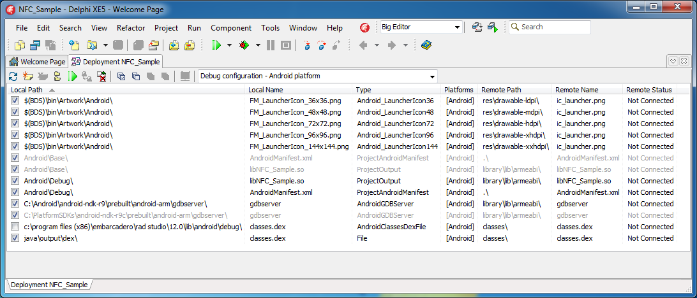Screen dimensions: 697x298
Task: Open the File menu
Action: [x=21, y=28]
